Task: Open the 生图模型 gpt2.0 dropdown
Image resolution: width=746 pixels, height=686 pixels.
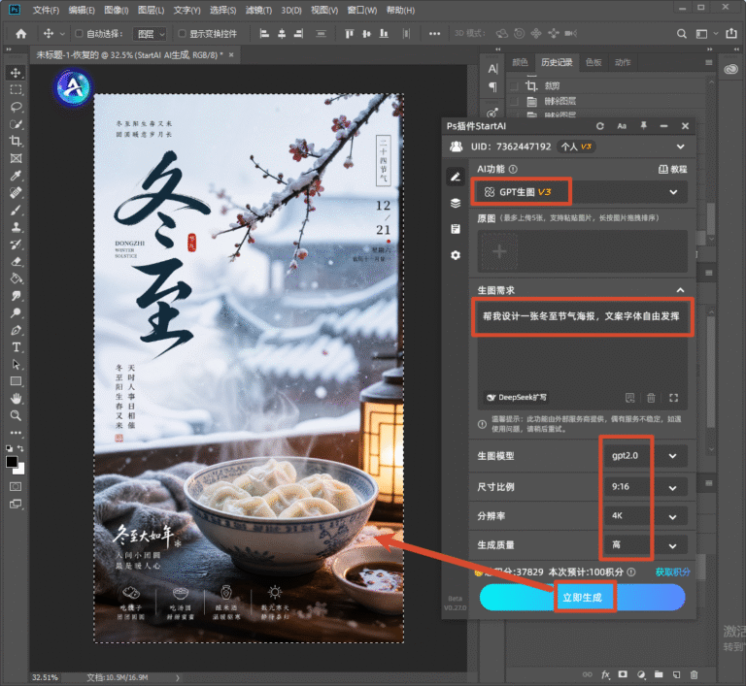Action: click(x=645, y=456)
